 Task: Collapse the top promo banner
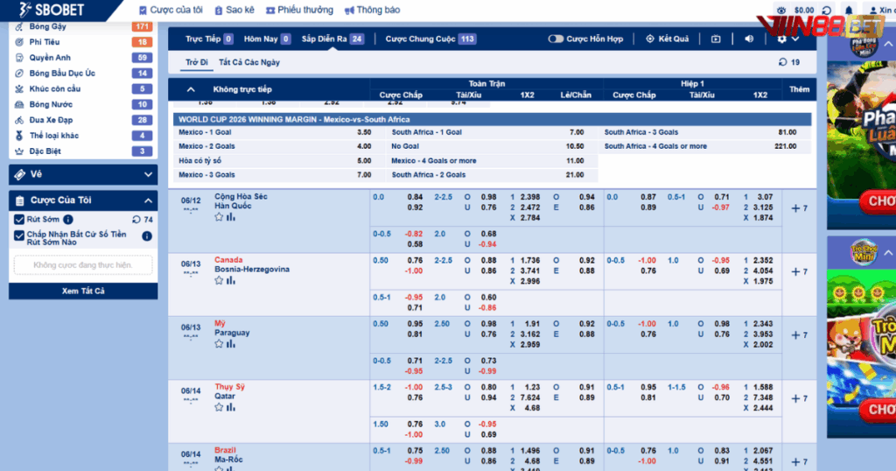click(x=888, y=44)
